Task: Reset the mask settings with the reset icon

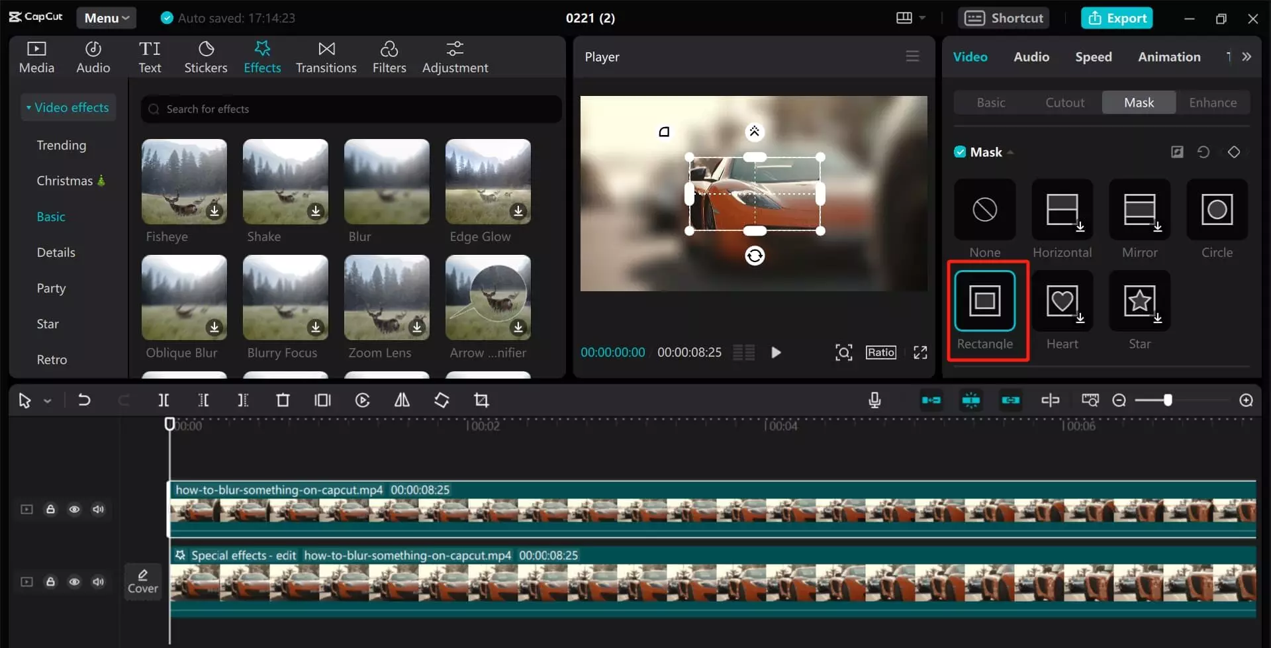Action: coord(1203,152)
